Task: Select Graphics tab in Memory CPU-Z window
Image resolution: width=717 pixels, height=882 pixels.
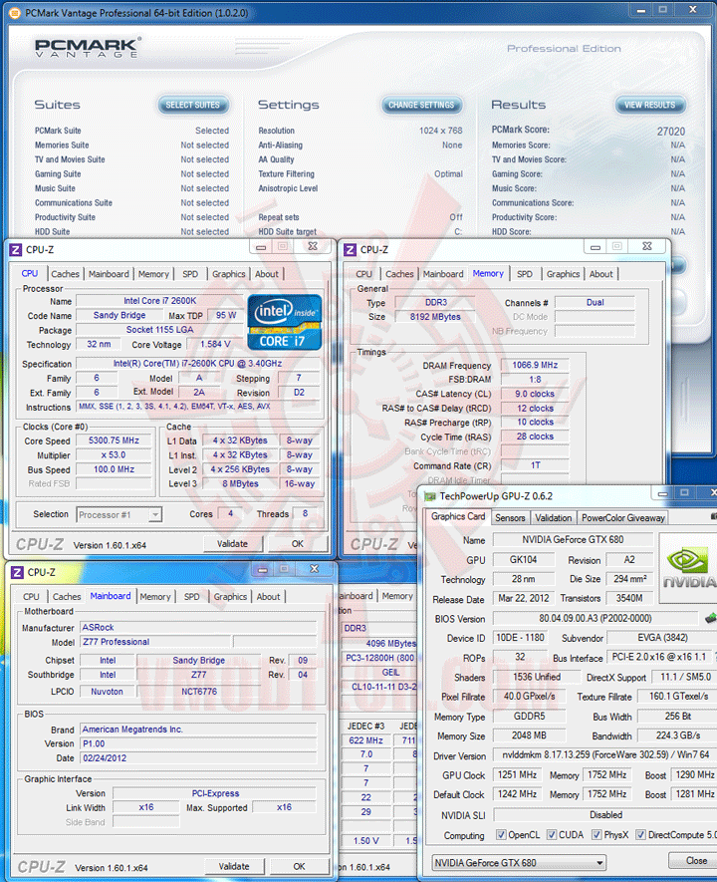Action: (x=563, y=274)
